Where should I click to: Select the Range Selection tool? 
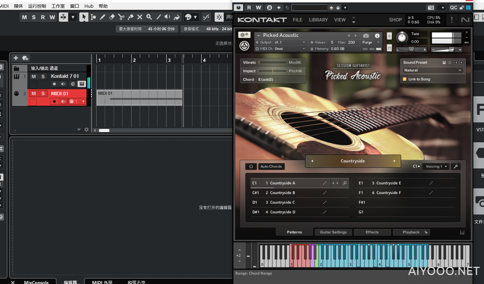pos(93,17)
